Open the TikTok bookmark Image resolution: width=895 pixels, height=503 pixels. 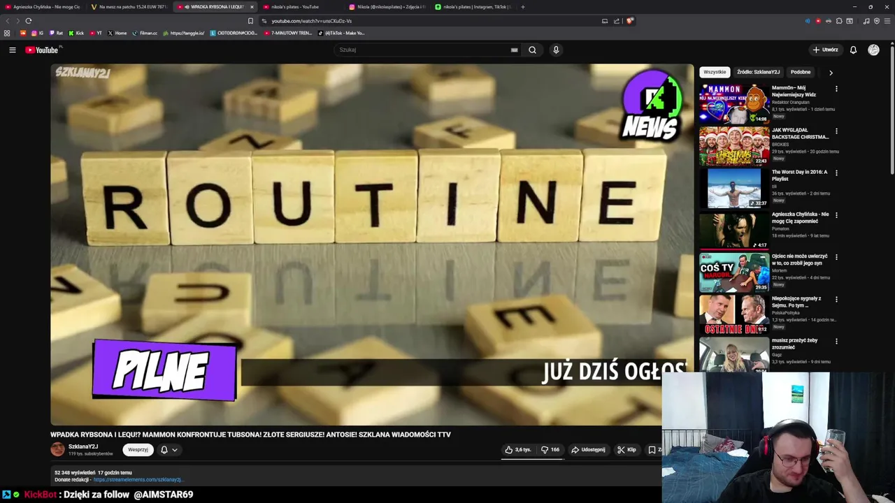341,33
